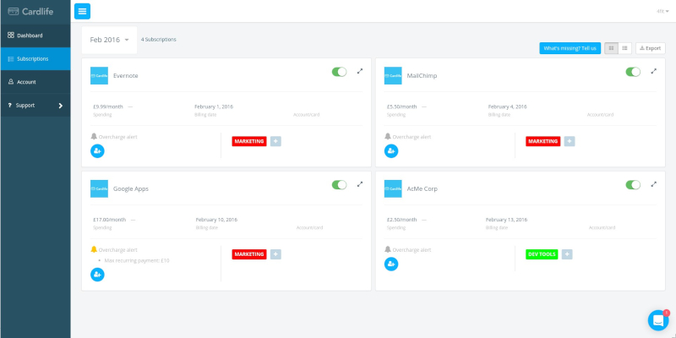Viewport: 676px width, 338px height.
Task: Switch to list view layout
Action: [x=625, y=48]
